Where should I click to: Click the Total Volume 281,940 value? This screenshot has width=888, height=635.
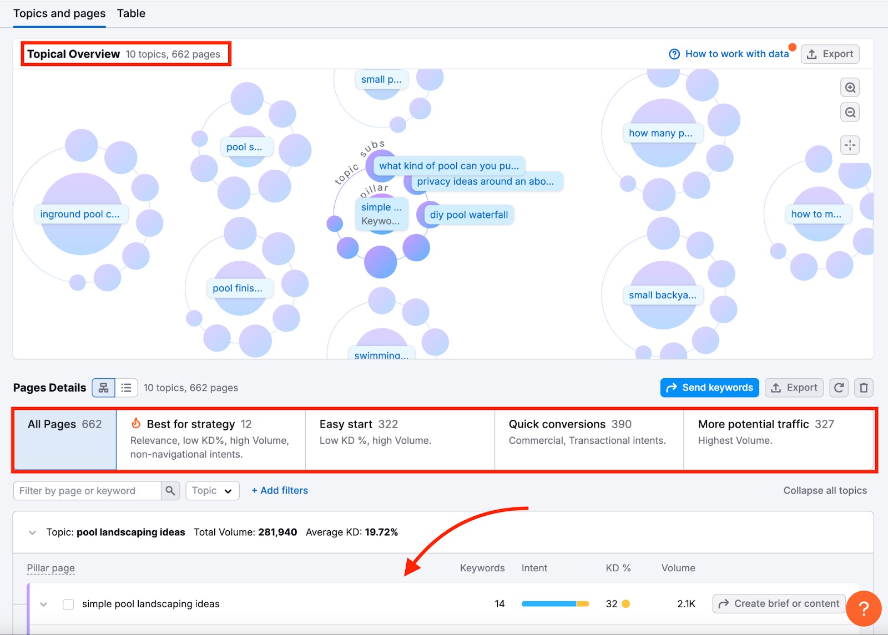point(277,532)
